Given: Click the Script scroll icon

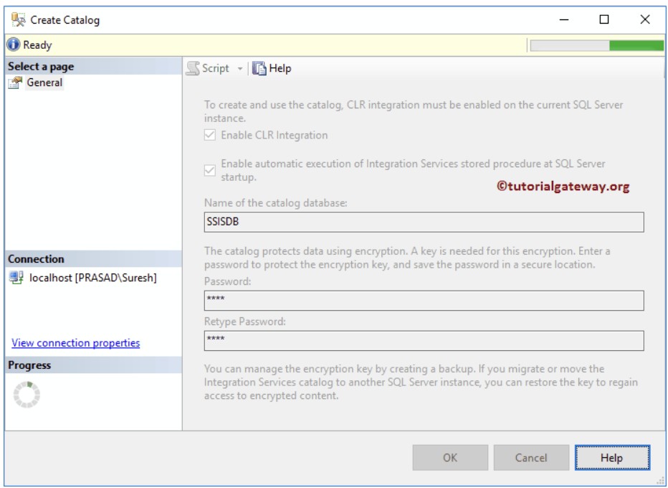Looking at the screenshot, I should pyautogui.click(x=193, y=68).
